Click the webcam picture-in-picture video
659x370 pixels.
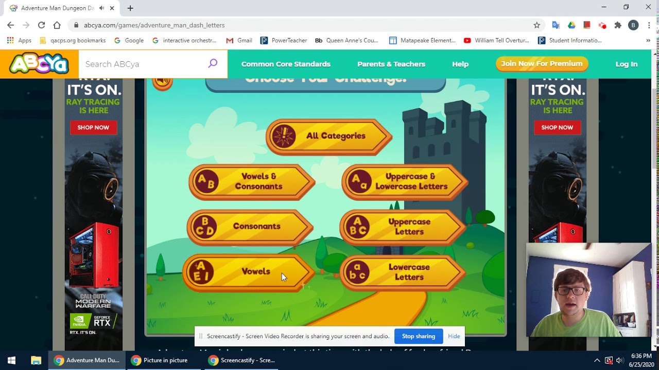point(588,290)
